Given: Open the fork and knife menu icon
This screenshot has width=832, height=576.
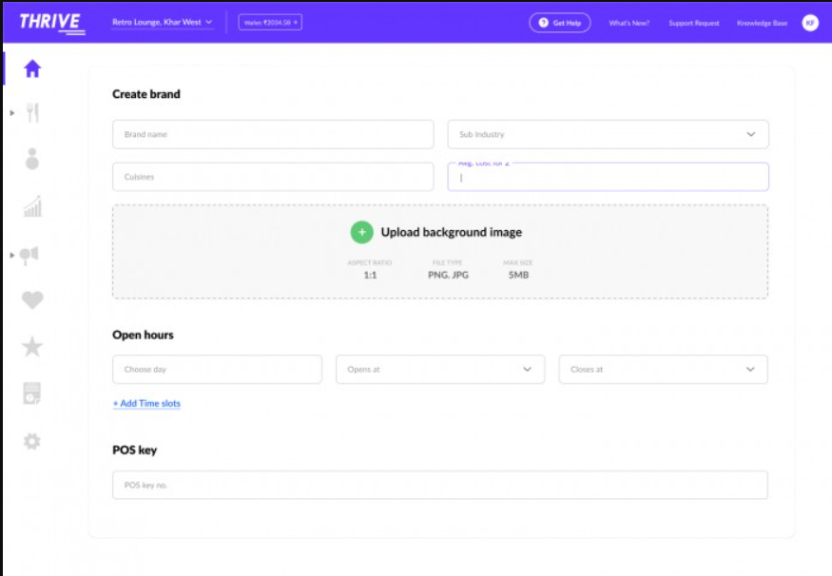Looking at the screenshot, I should click(x=33, y=112).
